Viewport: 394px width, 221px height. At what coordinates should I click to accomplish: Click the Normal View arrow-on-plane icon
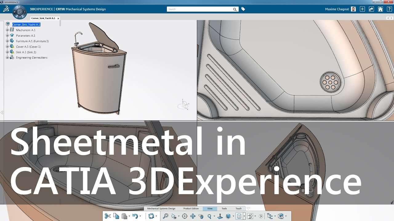220,216
